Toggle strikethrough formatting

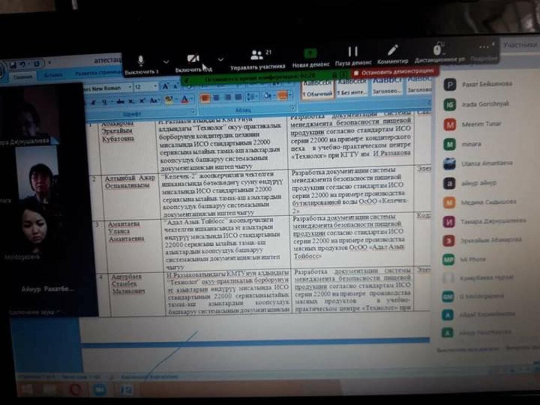[x=120, y=101]
